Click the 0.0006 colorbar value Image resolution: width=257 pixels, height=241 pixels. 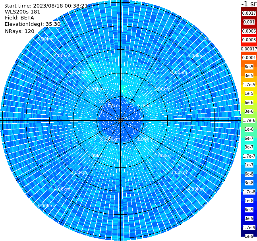[x=249, y=31]
